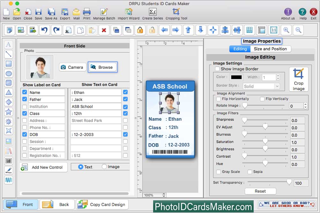The height and width of the screenshot is (213, 320).
Task: Open the 100% zoom level dropdown
Action: pos(154,195)
